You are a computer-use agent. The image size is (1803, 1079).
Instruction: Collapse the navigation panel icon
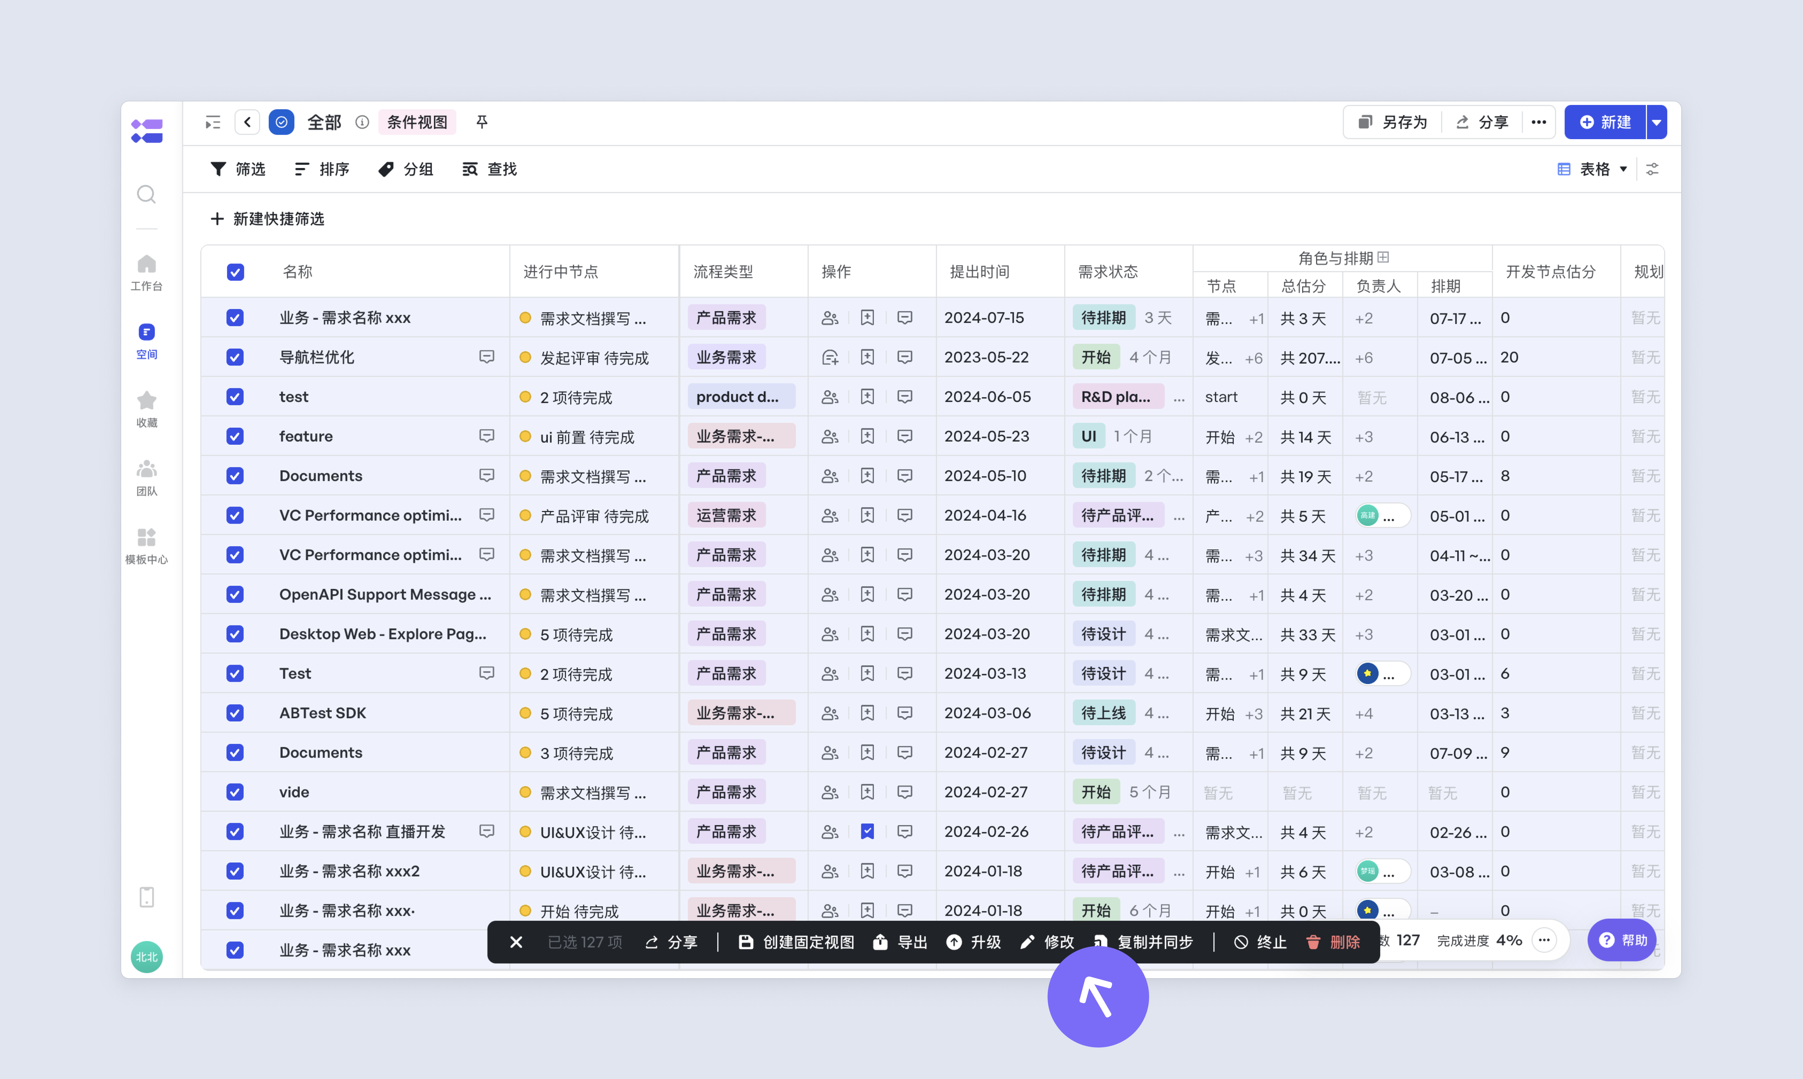click(x=213, y=122)
